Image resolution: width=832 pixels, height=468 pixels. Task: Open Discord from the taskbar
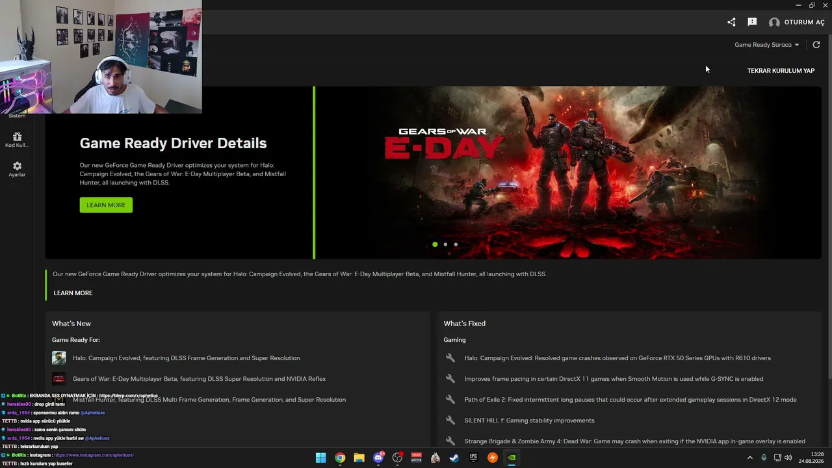[378, 458]
